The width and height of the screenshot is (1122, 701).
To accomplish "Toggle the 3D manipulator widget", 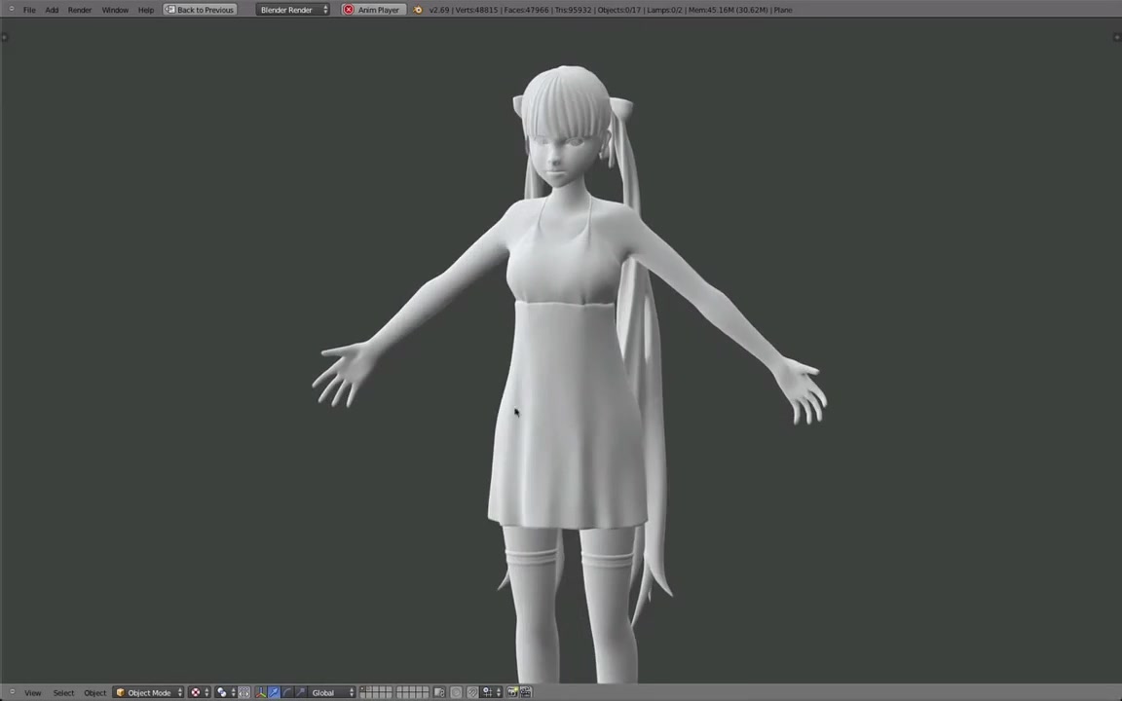I will coord(260,692).
